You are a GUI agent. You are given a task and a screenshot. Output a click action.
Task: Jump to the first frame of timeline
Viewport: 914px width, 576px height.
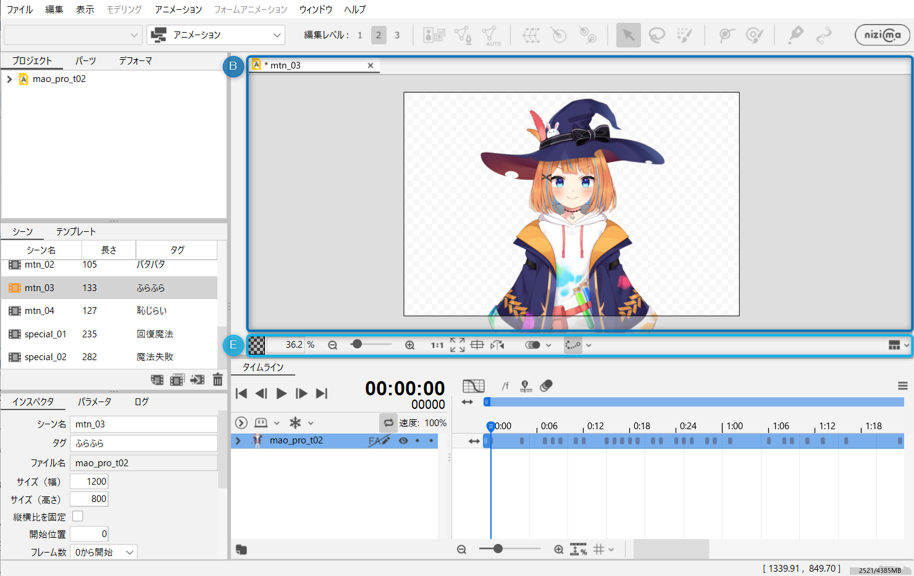241,393
